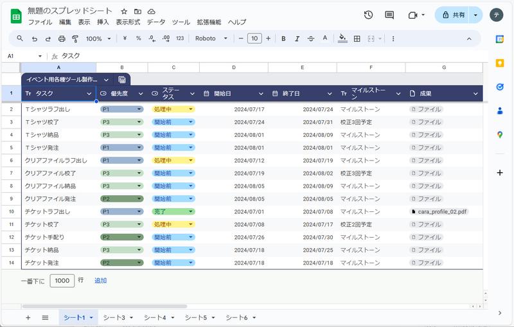Open the comments panel icon

[389, 15]
